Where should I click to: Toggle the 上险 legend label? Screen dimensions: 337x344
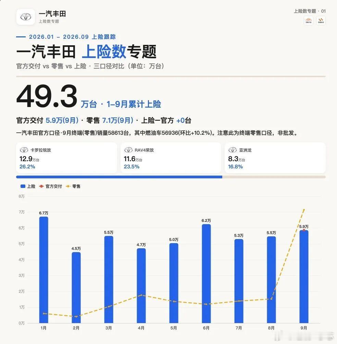[31, 186]
